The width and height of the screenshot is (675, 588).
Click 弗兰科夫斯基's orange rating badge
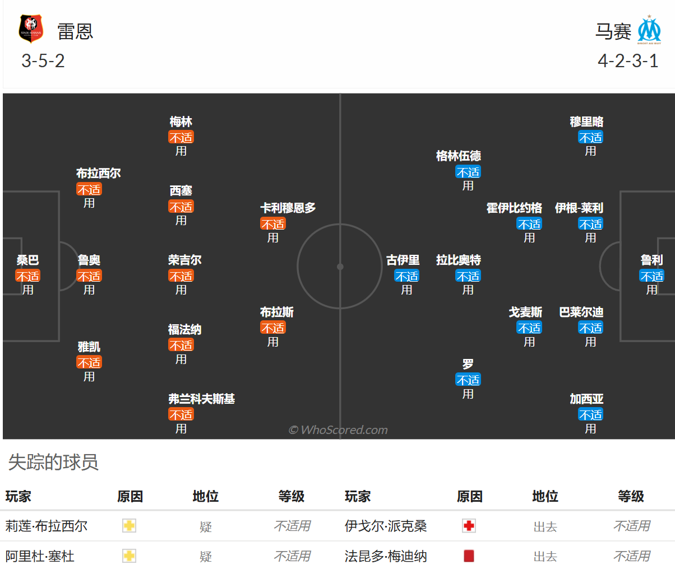click(181, 415)
